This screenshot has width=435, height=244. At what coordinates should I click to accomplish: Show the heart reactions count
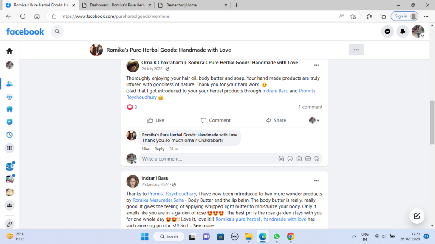point(132,107)
